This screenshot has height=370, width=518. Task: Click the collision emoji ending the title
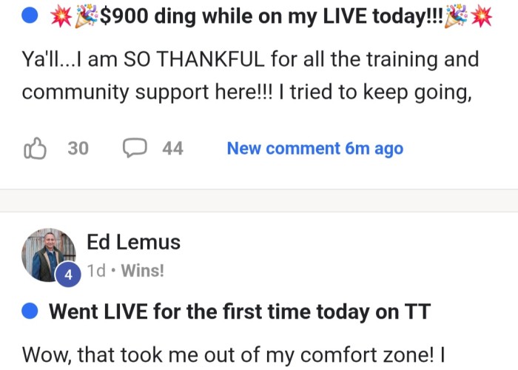(x=481, y=16)
